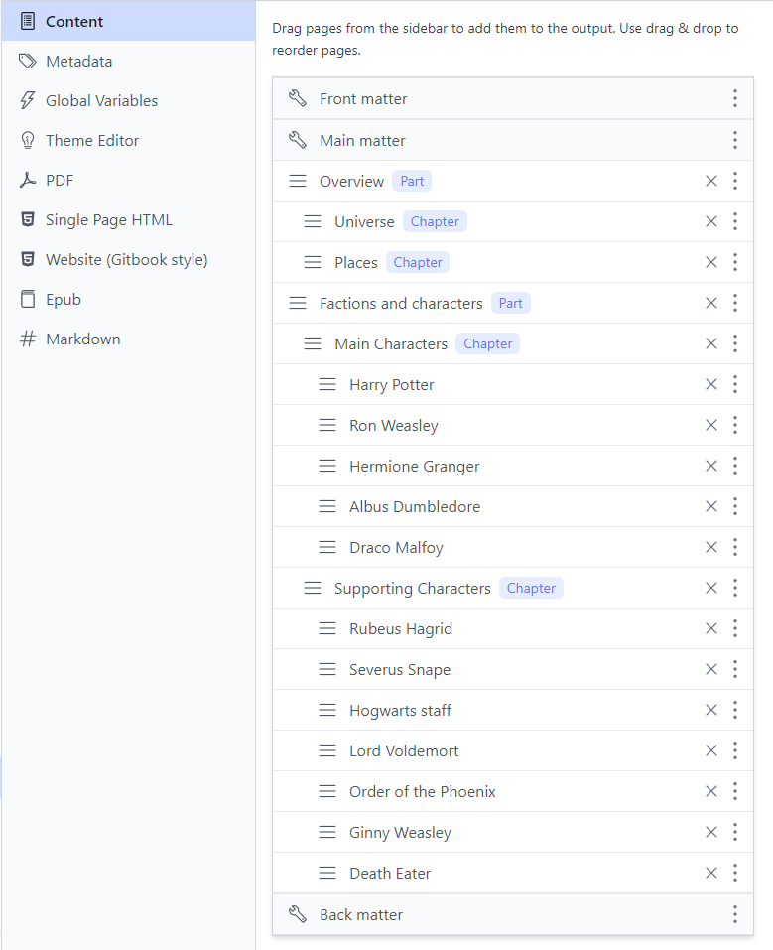The height and width of the screenshot is (950, 773).
Task: Remove the Ginny Weasley page
Action: click(x=711, y=832)
